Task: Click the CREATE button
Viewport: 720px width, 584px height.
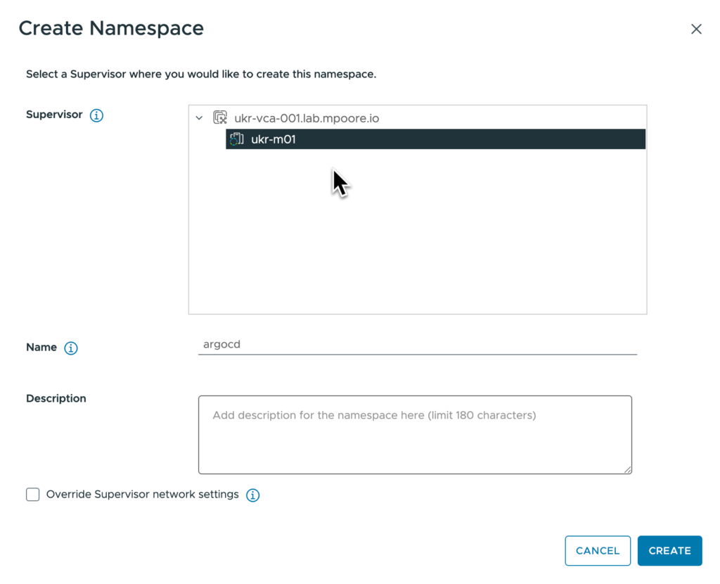Action: (669, 550)
